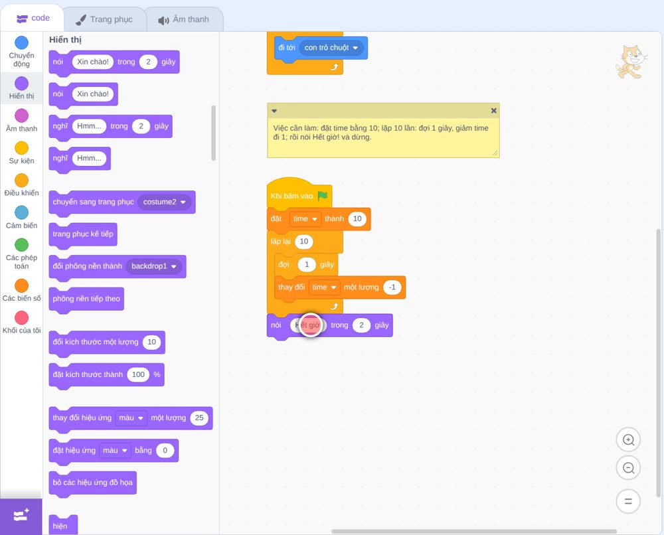The width and height of the screenshot is (664, 535).
Task: Collapse the yellow comment note
Action: 274,111
